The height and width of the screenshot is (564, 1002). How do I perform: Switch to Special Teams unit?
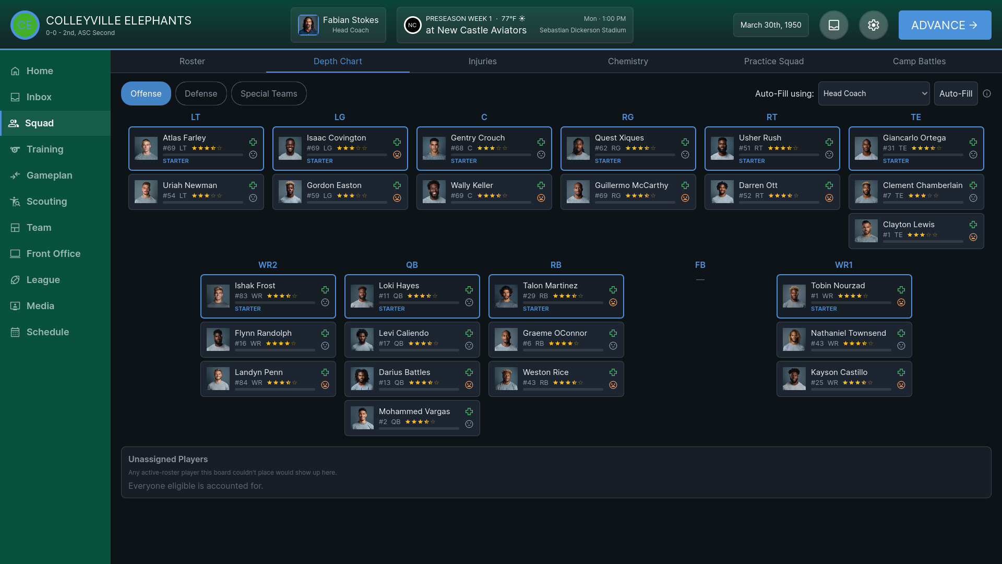(x=269, y=93)
